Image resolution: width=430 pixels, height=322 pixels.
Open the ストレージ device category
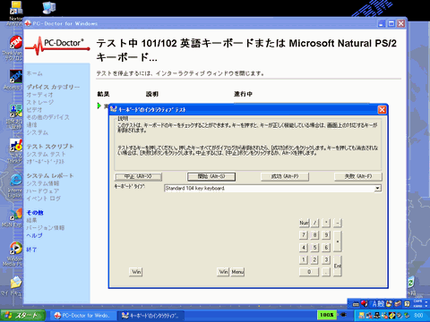[x=40, y=102]
